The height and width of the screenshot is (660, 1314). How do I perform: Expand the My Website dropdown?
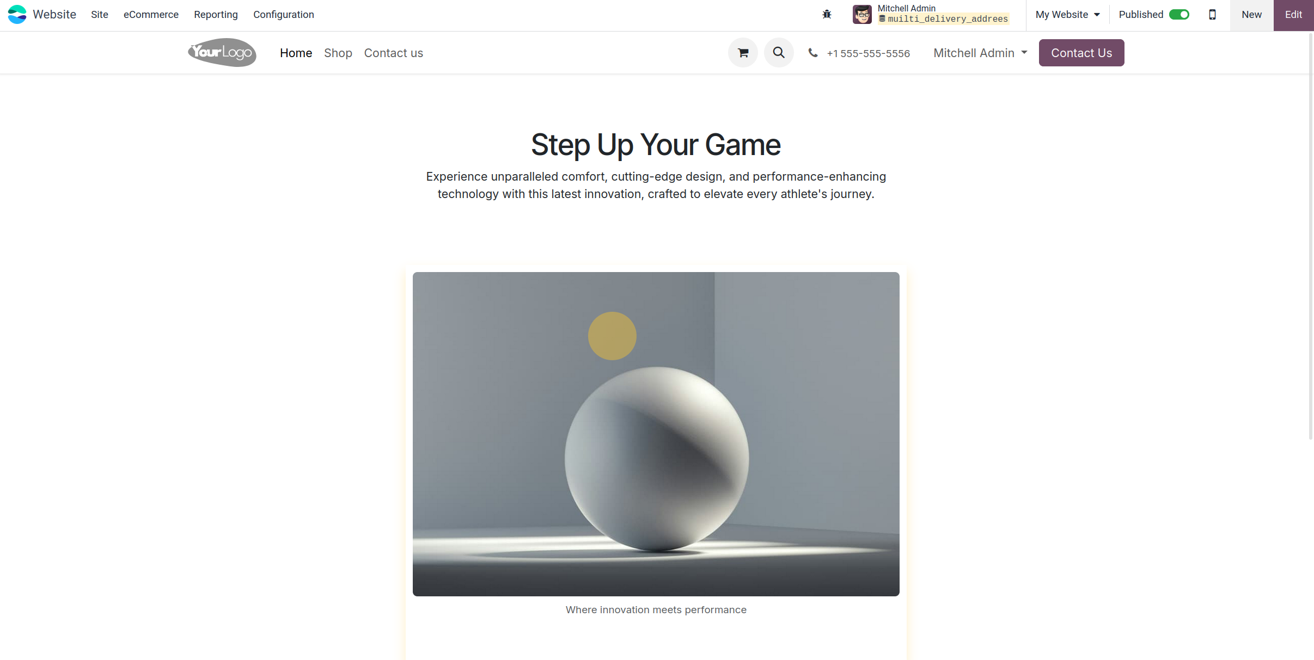click(x=1067, y=15)
